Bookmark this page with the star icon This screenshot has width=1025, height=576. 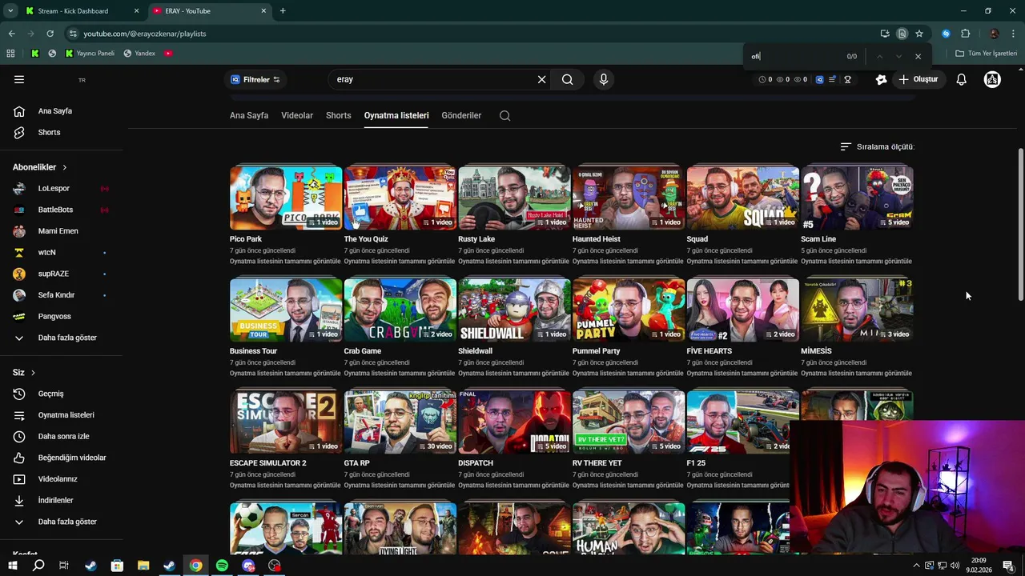[x=919, y=34]
